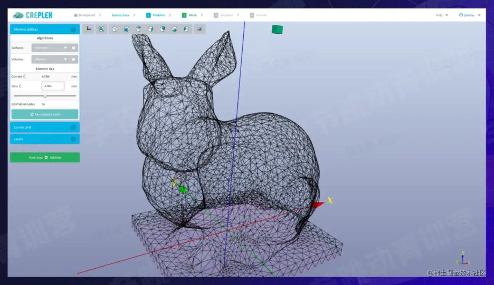Click the Estimated nodes label

(23, 104)
